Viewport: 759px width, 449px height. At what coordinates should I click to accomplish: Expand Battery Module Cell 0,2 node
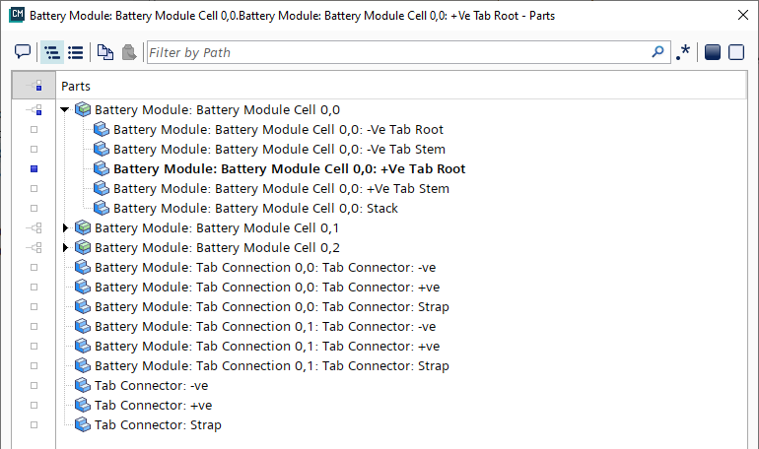coord(65,247)
